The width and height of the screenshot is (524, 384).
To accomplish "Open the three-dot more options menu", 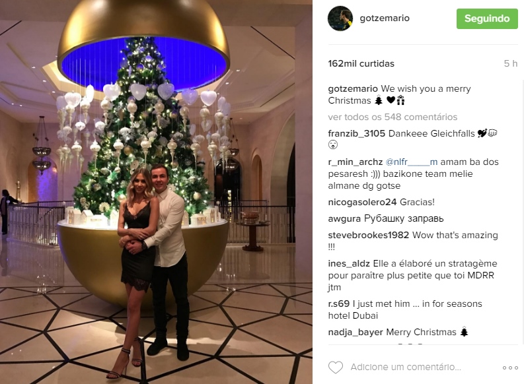I will 510,368.
